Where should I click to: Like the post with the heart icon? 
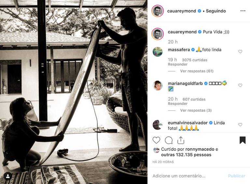click(156, 140)
